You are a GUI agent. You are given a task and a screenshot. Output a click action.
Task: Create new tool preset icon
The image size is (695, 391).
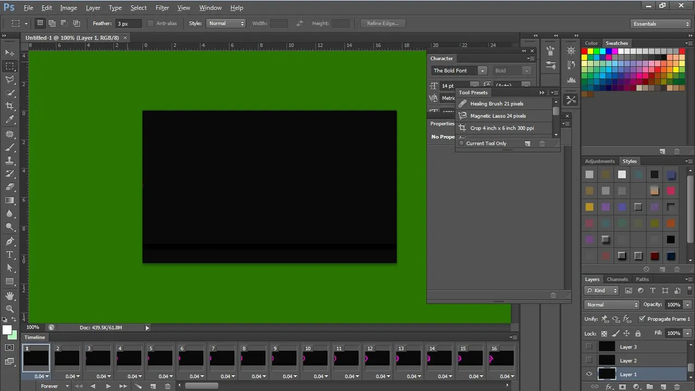(527, 143)
